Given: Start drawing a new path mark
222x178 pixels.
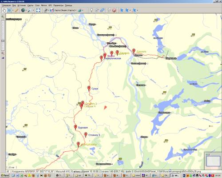Looking at the screenshot, I should point(97,10).
